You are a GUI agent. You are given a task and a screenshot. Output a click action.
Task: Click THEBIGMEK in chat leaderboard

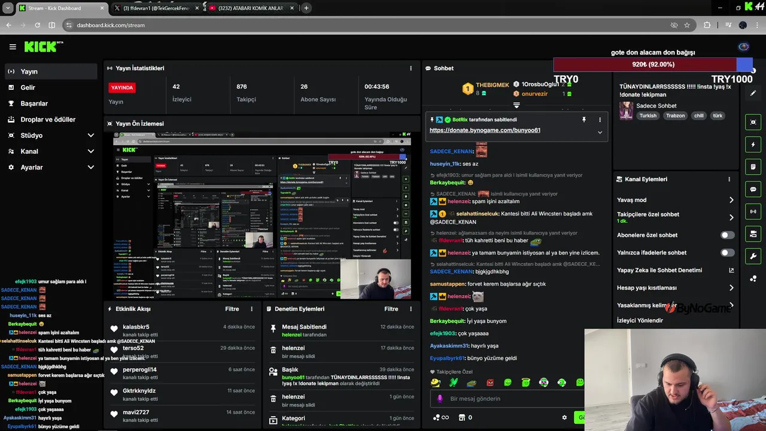[x=492, y=85]
